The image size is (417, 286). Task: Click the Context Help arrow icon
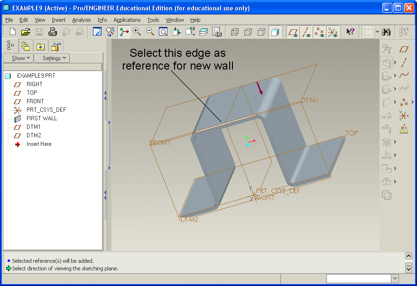pos(350,32)
